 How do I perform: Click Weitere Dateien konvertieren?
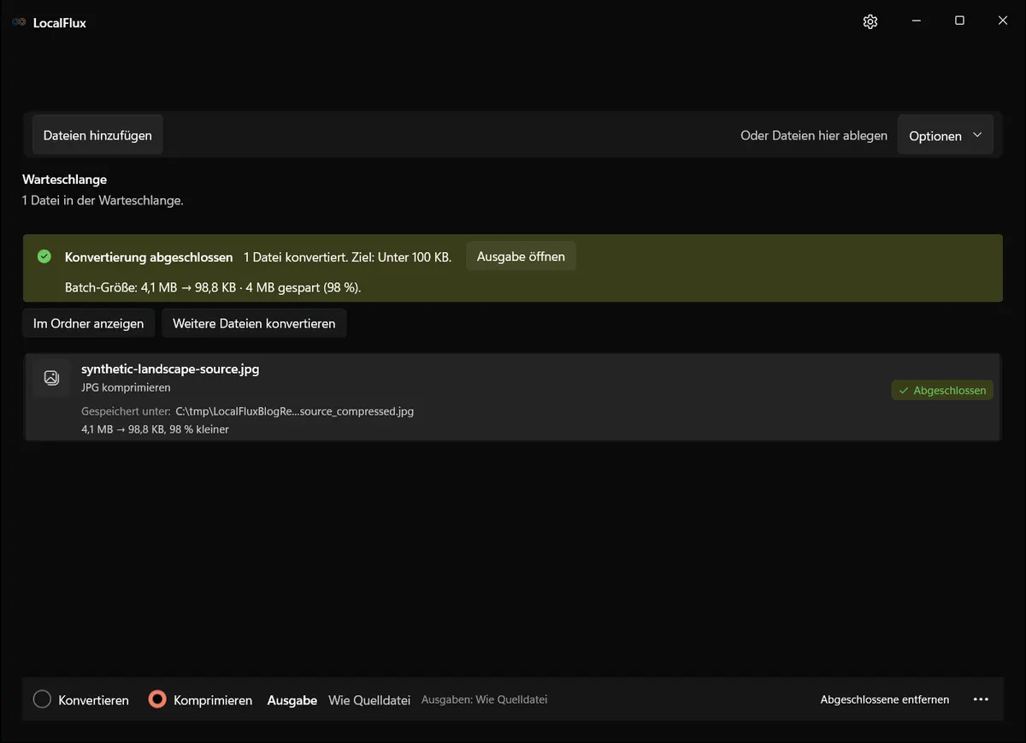pos(254,324)
